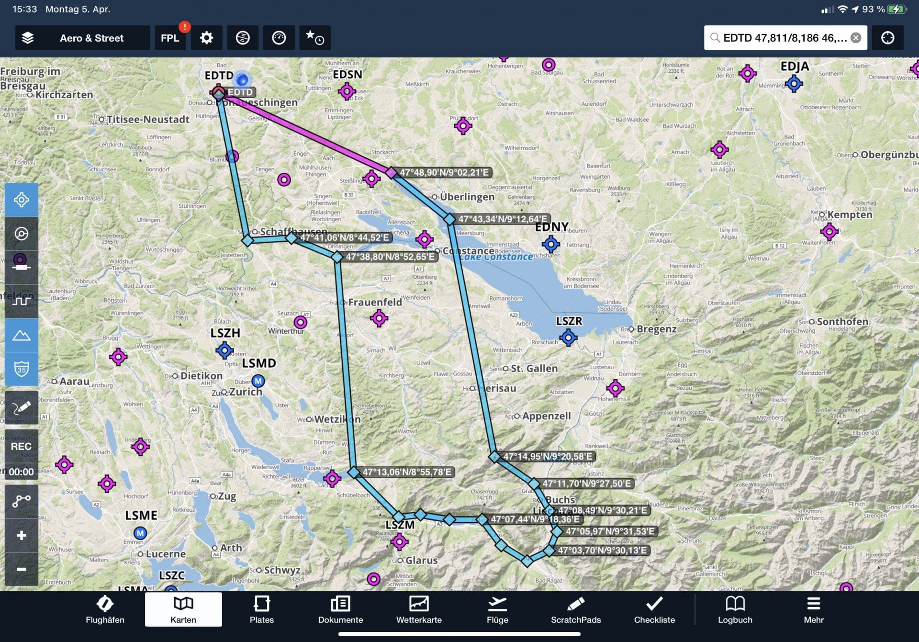Switch to the Wetterkarte tab
Viewport: 919px width, 642px height.
click(419, 609)
